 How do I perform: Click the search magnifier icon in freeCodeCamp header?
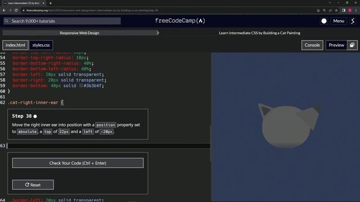tap(6, 21)
